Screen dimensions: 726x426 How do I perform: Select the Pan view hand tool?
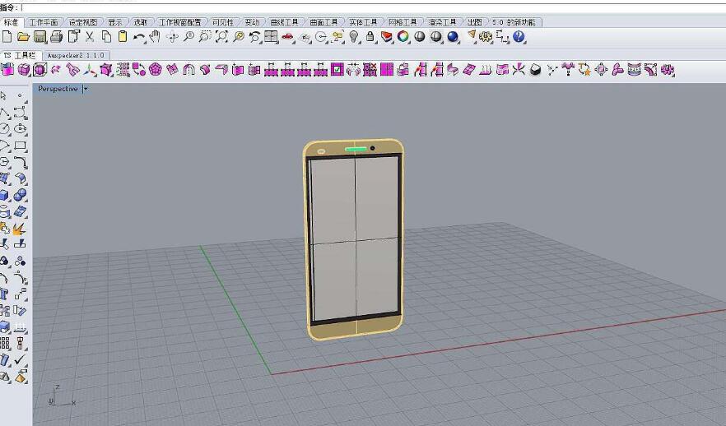(155, 37)
